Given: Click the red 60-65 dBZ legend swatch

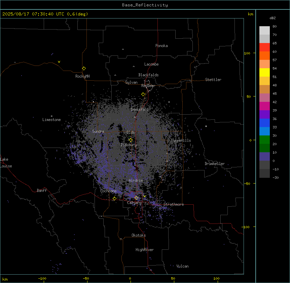Looking at the screenshot, I should (264, 47).
